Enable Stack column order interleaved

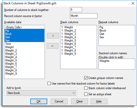point(86,88)
